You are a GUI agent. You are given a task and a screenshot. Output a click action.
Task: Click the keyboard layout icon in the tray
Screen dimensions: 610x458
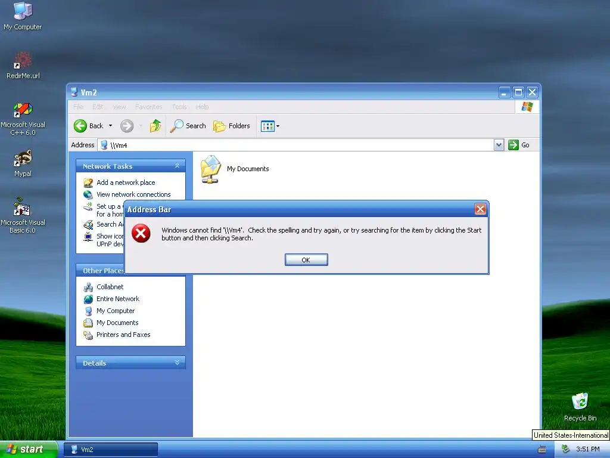point(542,450)
